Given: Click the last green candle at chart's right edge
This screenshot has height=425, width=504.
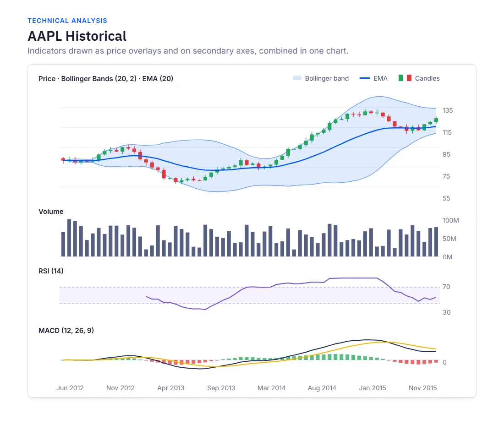Looking at the screenshot, I should pos(436,120).
